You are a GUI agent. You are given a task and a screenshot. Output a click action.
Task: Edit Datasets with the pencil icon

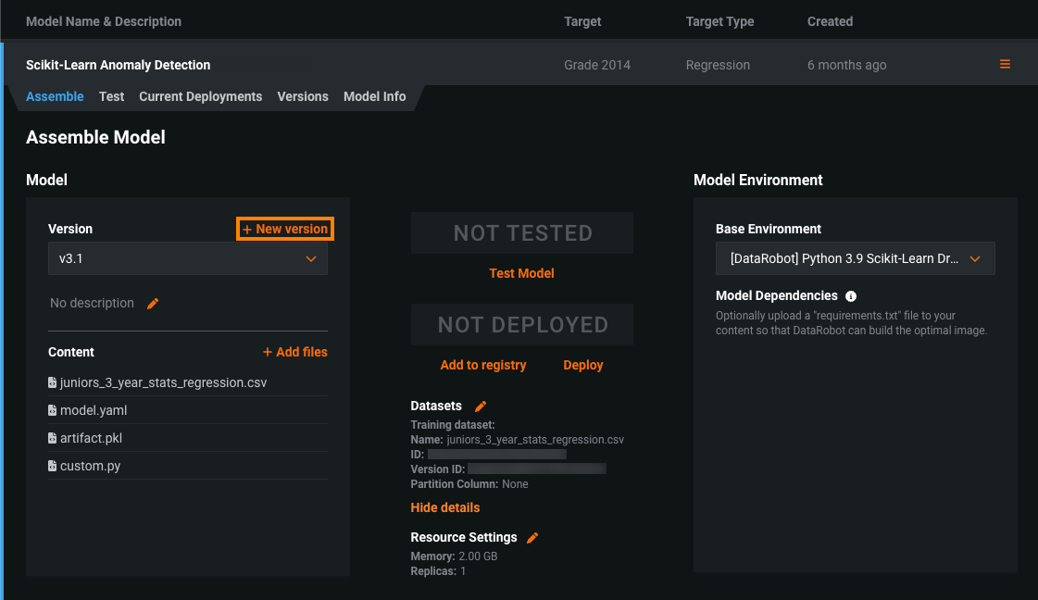click(481, 406)
